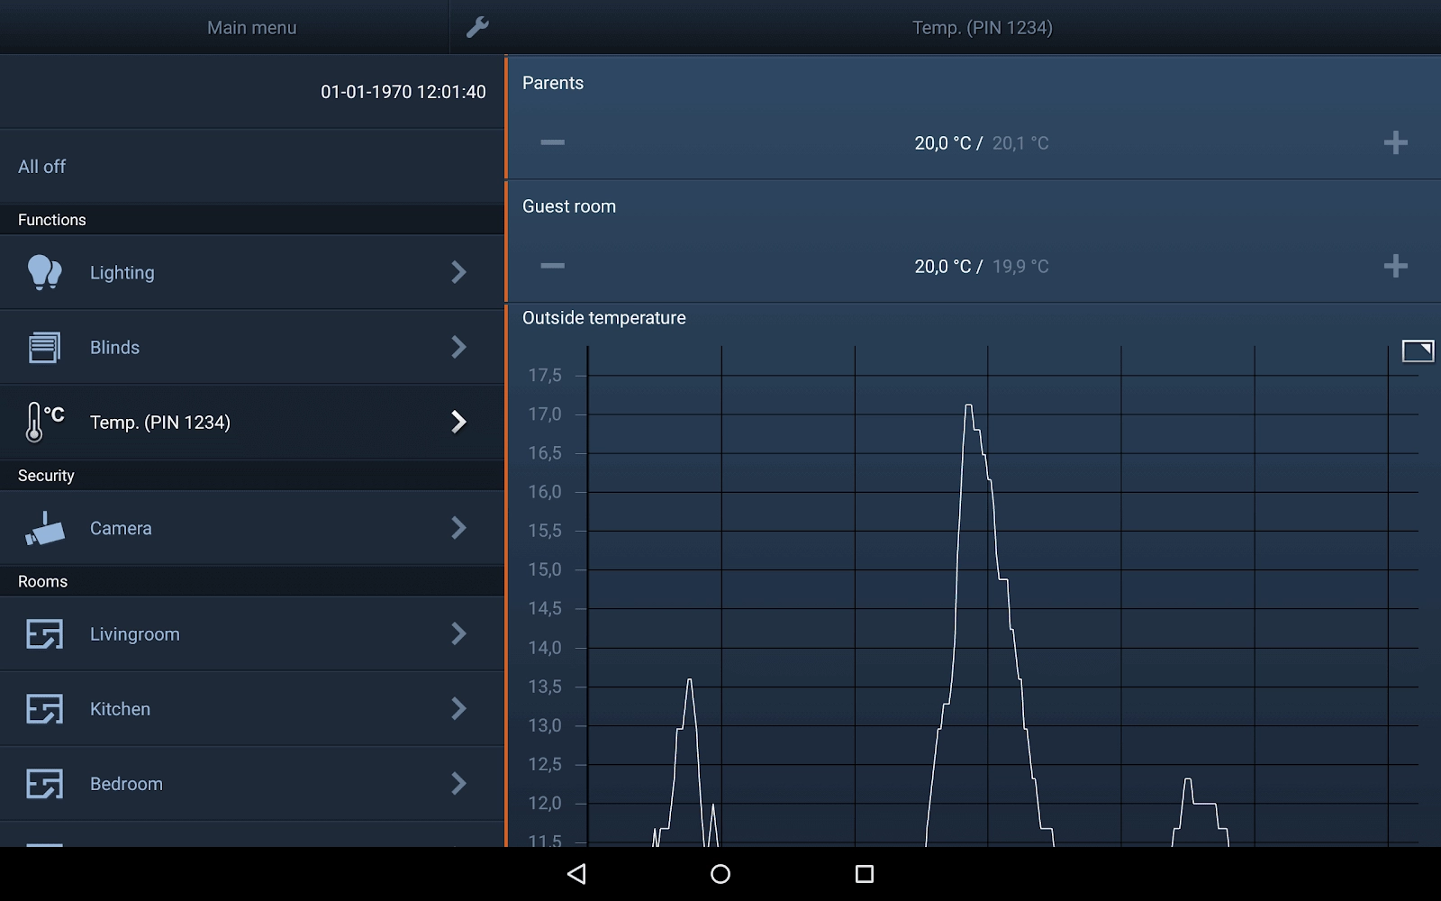The width and height of the screenshot is (1441, 901).
Task: Tap the Android home circle button
Action: click(x=720, y=873)
